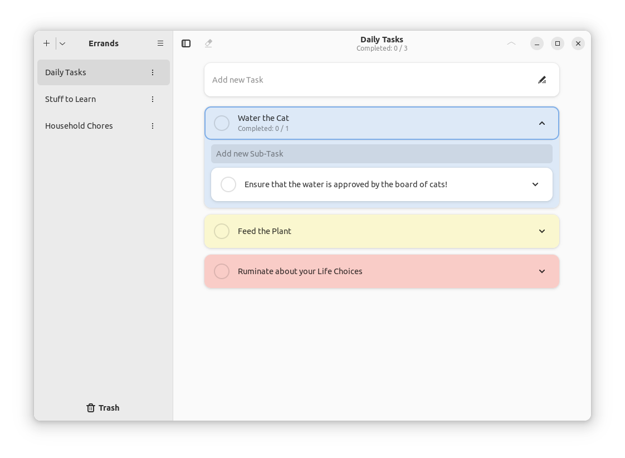This screenshot has width=625, height=458.
Task: Open the options menu for Stuff to Learn
Action: click(x=153, y=99)
